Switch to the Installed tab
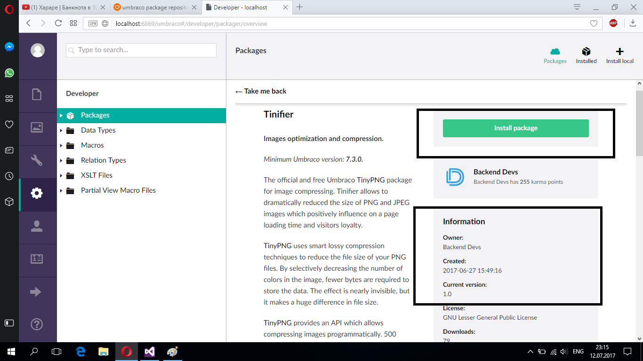This screenshot has height=361, width=643. point(586,55)
